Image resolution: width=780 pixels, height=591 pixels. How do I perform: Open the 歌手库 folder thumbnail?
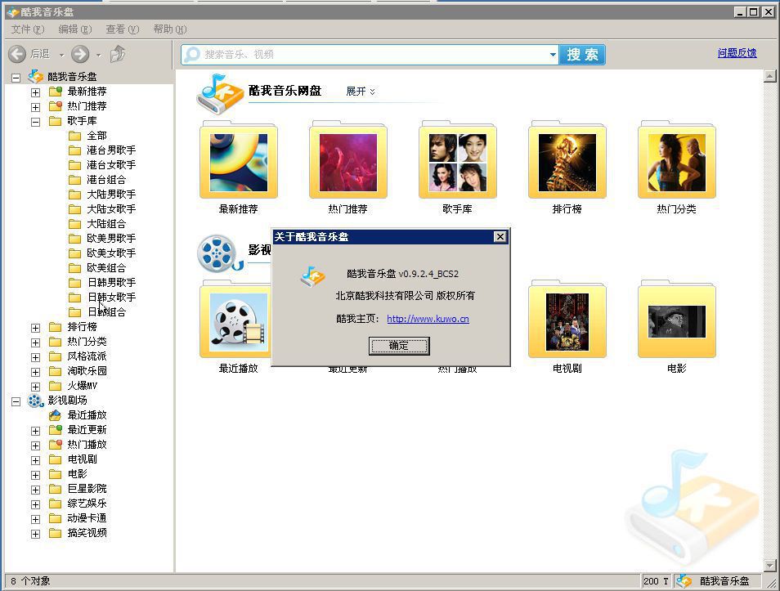coord(457,159)
